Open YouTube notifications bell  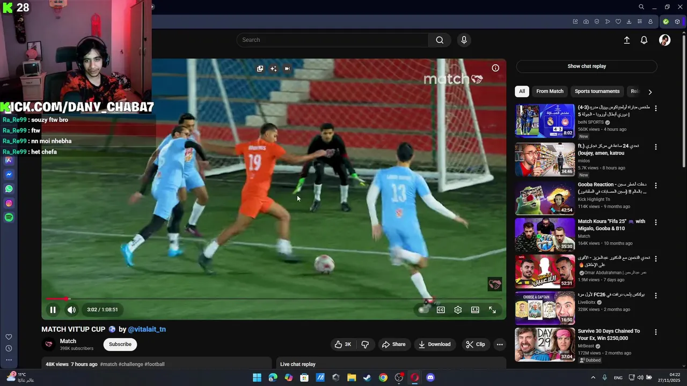tap(644, 40)
